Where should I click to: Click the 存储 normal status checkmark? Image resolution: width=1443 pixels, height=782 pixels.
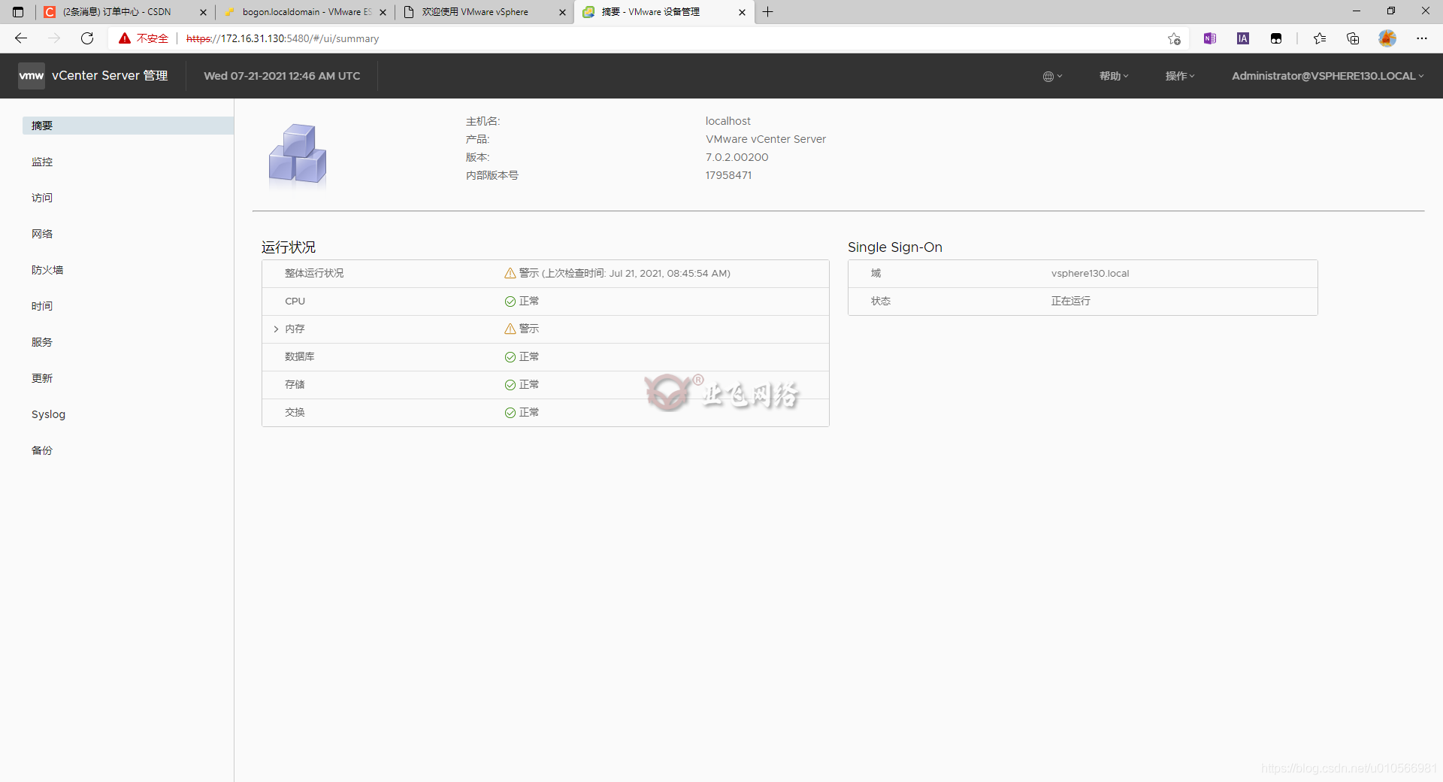[510, 384]
